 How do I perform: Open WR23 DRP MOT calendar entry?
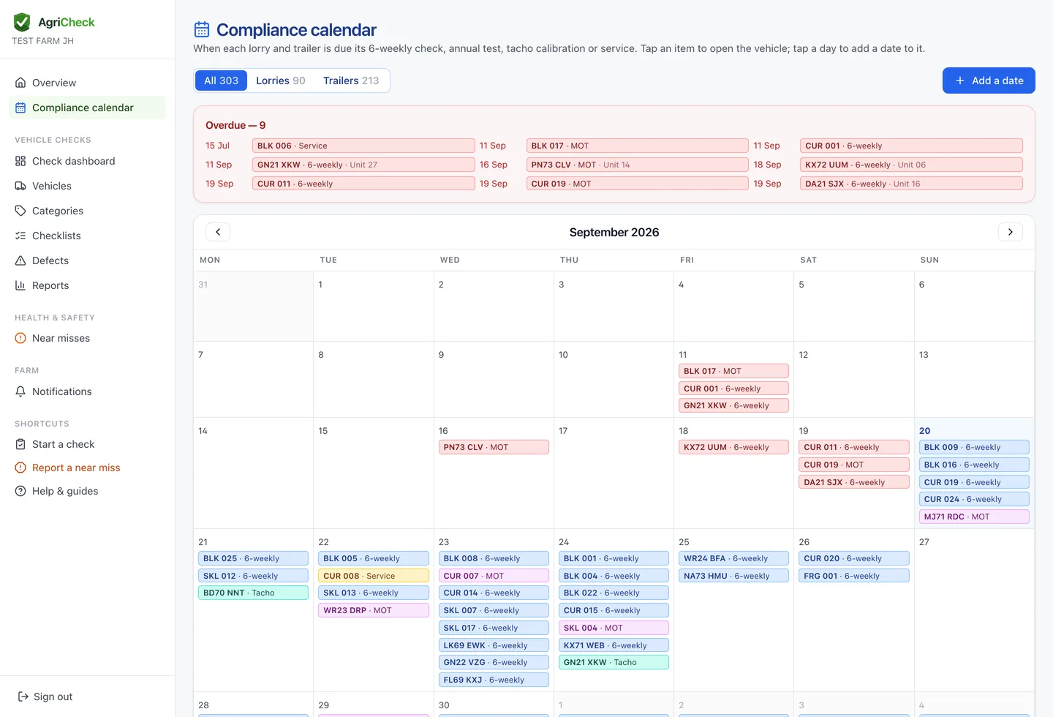coord(374,610)
